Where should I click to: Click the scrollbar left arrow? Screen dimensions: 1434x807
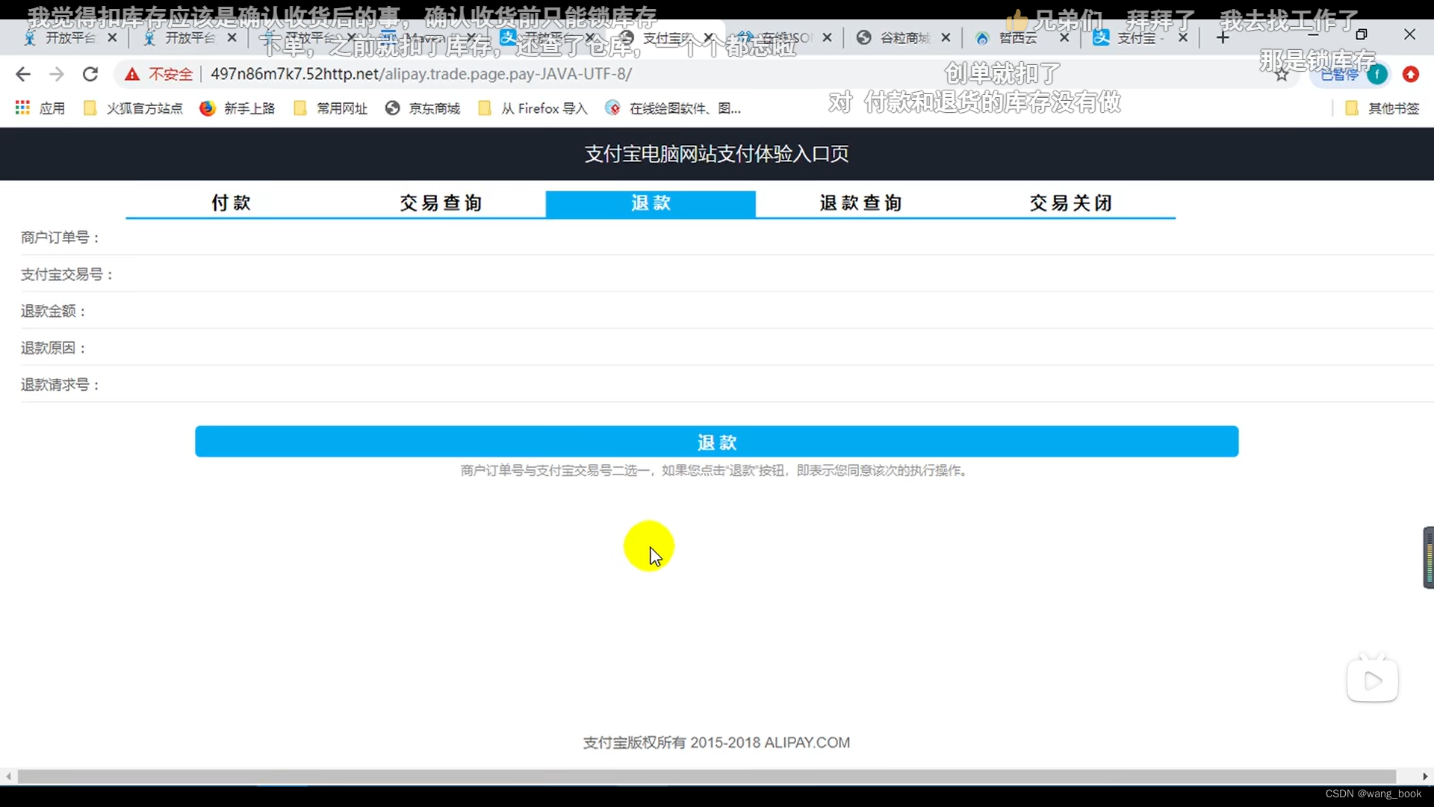pos(8,776)
